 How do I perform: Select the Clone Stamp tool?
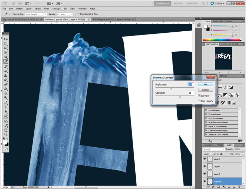(6, 75)
